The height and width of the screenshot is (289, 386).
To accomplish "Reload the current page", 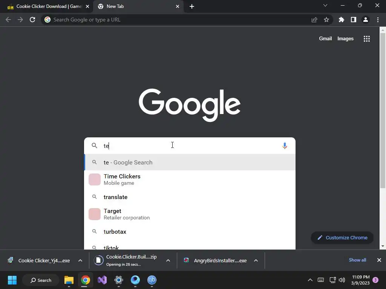I will pos(32,20).
